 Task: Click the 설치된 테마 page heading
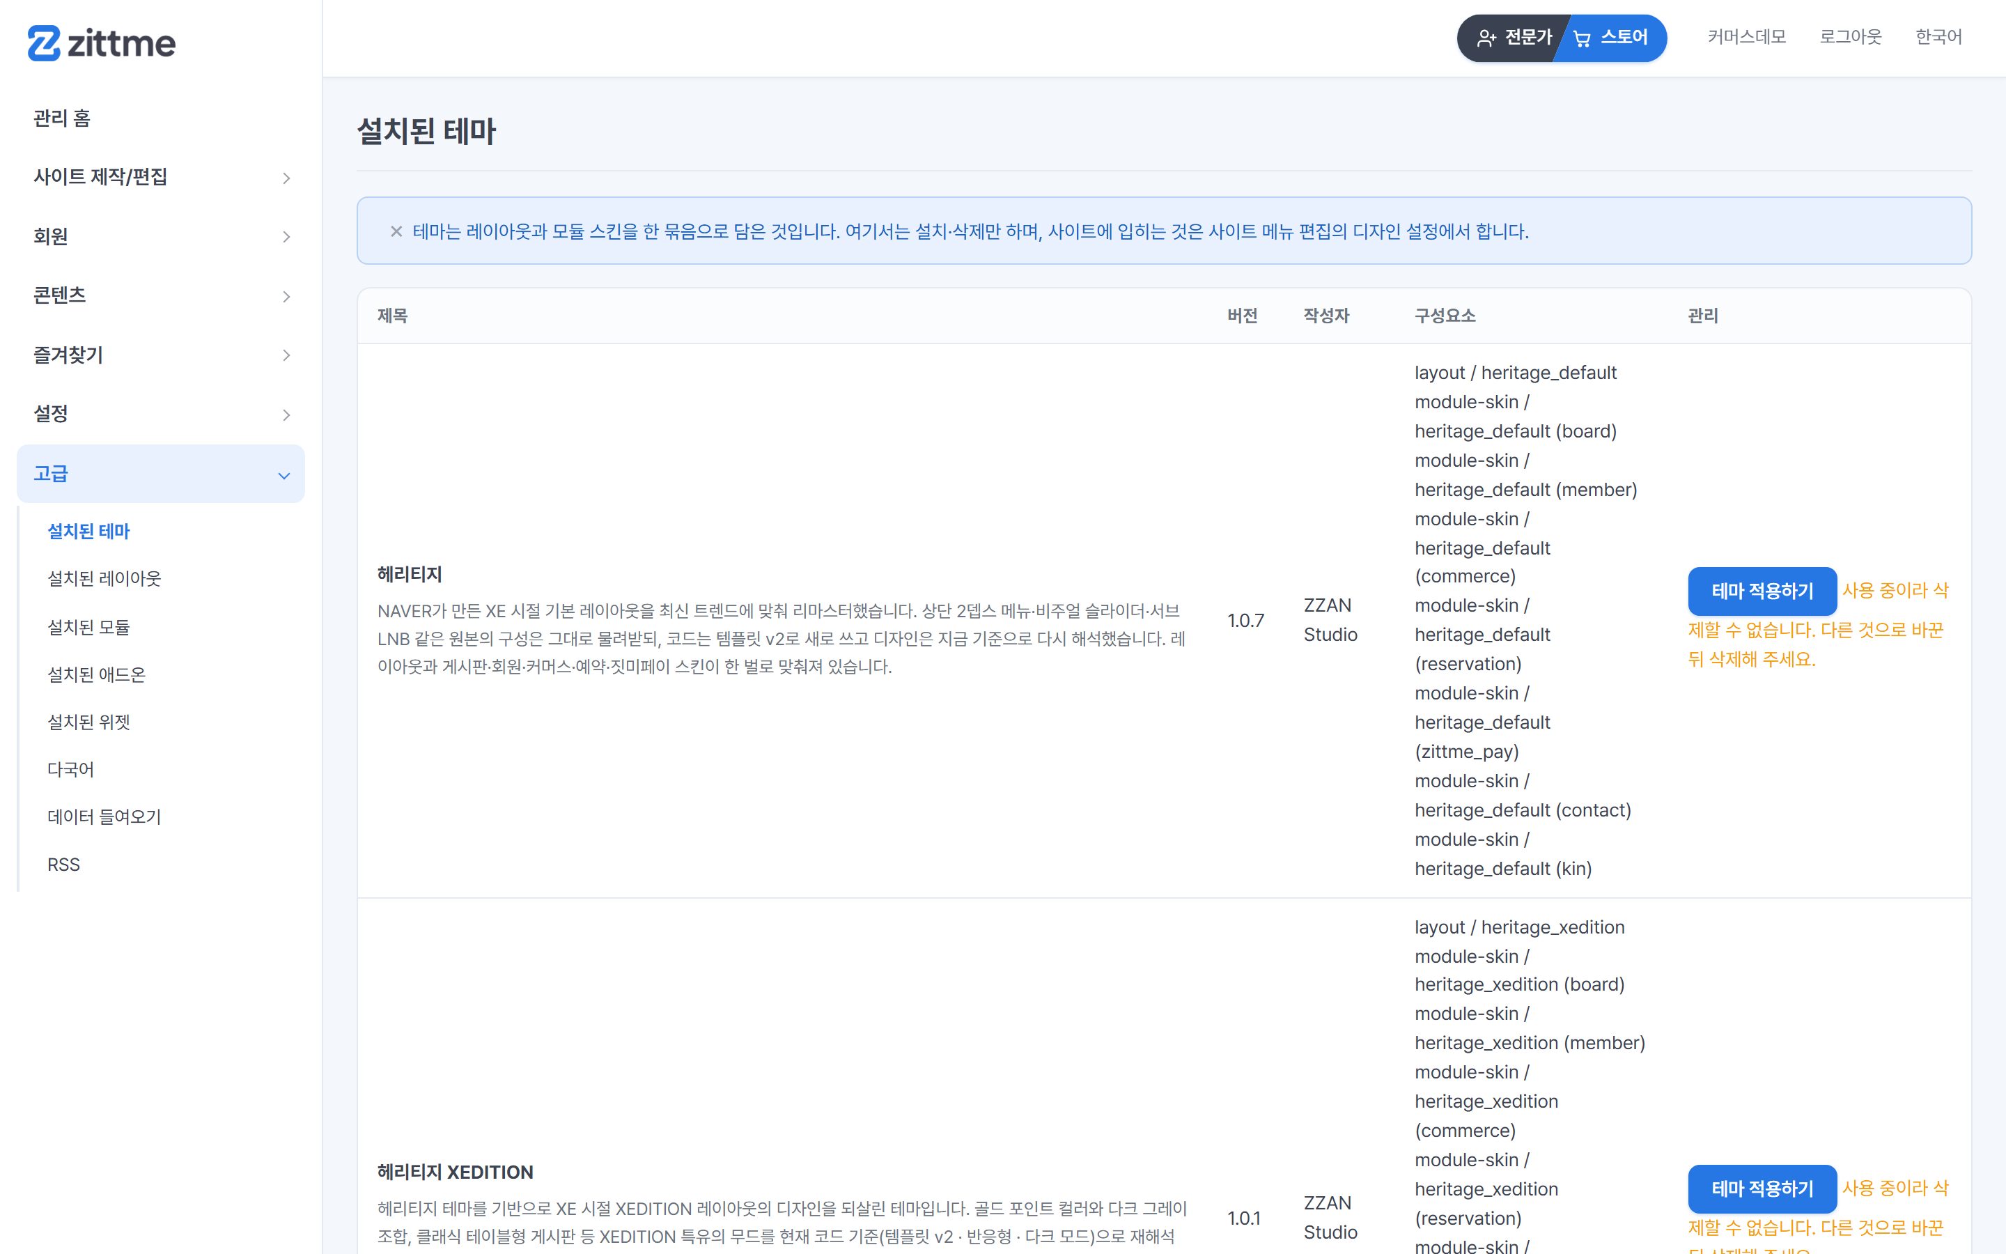coord(426,131)
